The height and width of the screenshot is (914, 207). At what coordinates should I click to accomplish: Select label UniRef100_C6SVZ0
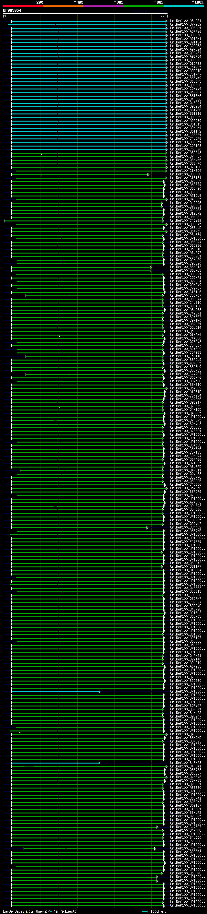tap(185, 149)
